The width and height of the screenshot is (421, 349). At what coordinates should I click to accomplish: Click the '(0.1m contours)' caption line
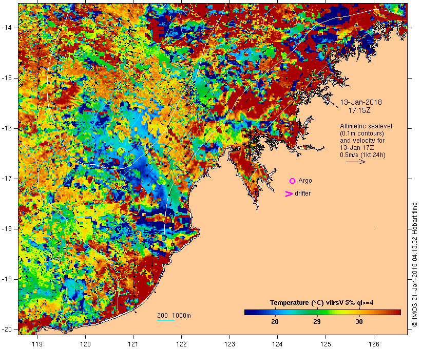pyautogui.click(x=362, y=133)
